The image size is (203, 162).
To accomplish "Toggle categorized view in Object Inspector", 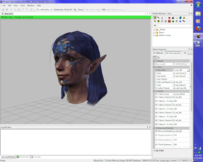I will point(155,57).
